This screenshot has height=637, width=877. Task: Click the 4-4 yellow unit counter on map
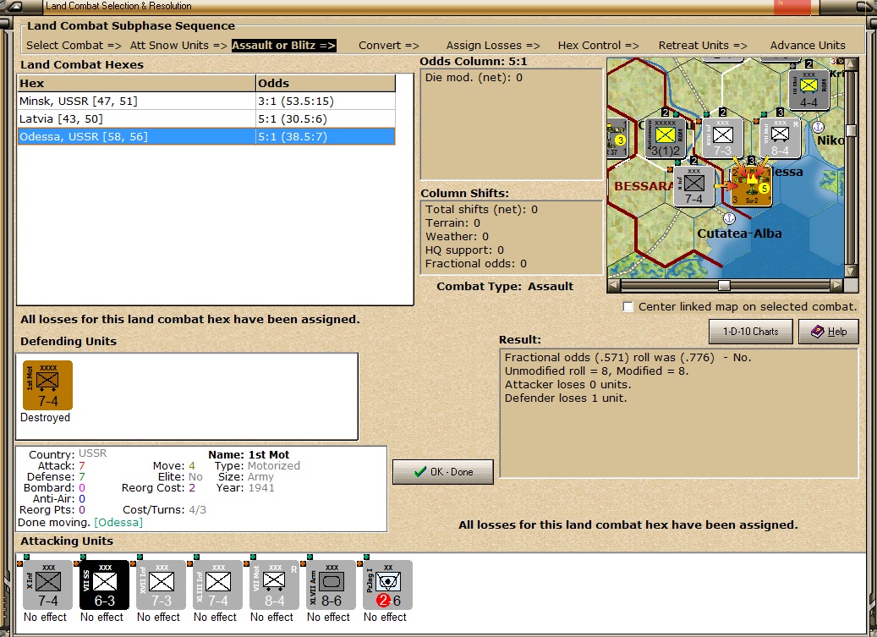coord(808,90)
